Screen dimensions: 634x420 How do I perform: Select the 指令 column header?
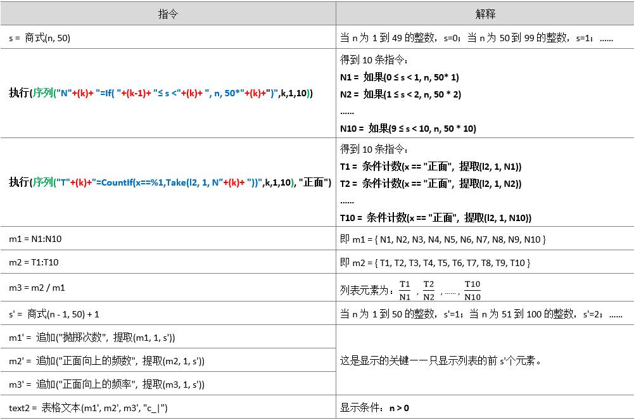coord(167,13)
